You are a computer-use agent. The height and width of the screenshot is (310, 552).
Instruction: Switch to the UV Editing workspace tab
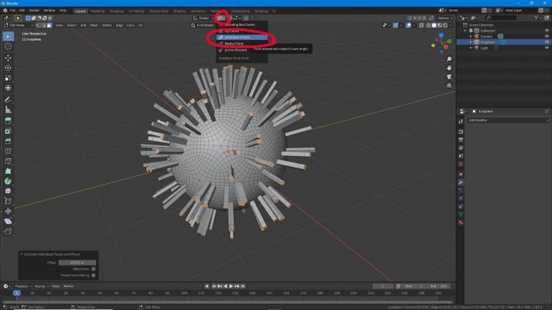pos(136,11)
